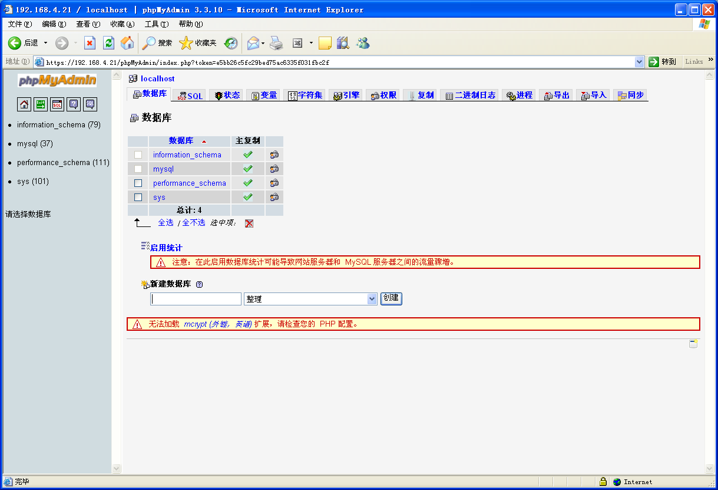Open new window icon at page bottom right
Viewport: 718px width, 490px height.
click(693, 344)
